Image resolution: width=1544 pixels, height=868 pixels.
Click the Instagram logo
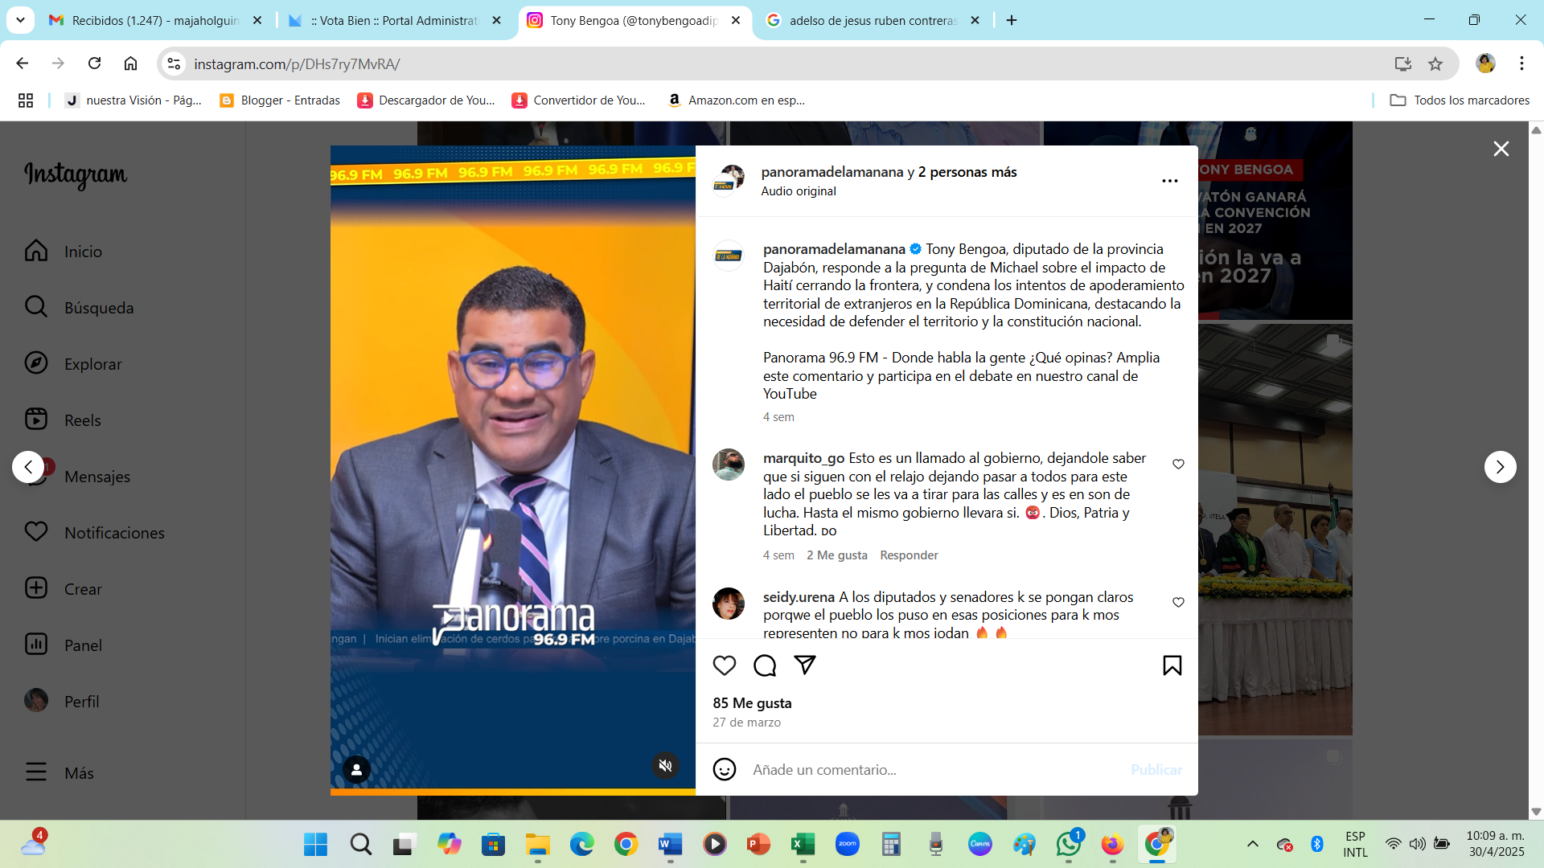tap(76, 174)
